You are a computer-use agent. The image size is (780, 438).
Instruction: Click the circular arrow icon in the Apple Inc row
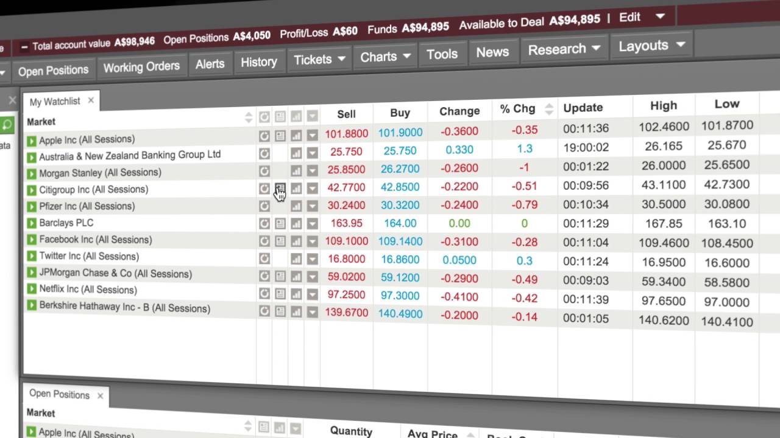[264, 135]
